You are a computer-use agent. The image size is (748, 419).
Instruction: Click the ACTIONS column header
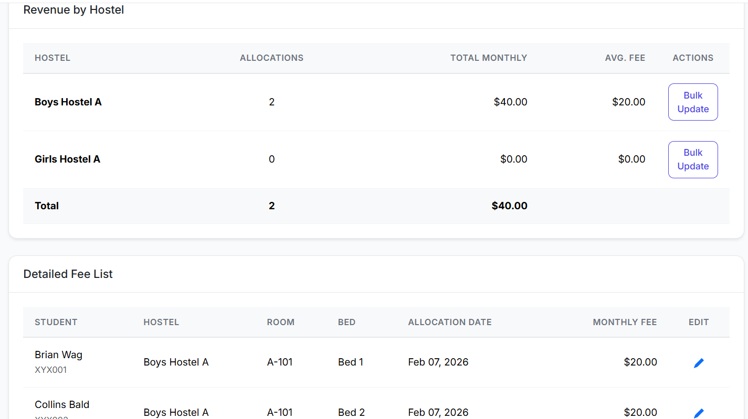point(693,58)
